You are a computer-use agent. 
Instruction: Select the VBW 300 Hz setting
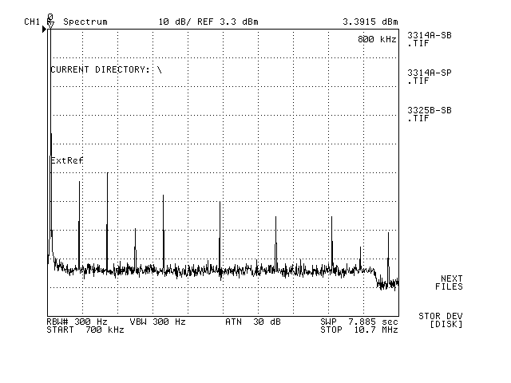157,322
